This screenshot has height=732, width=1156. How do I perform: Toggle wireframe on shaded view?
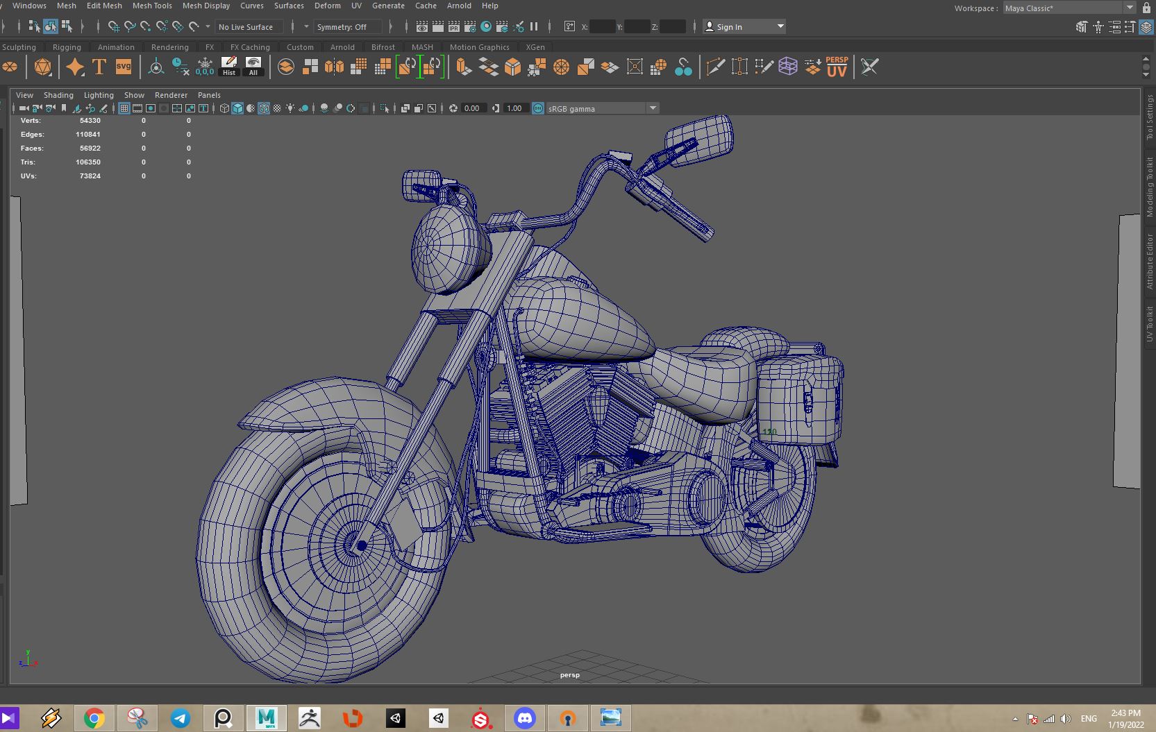[264, 108]
